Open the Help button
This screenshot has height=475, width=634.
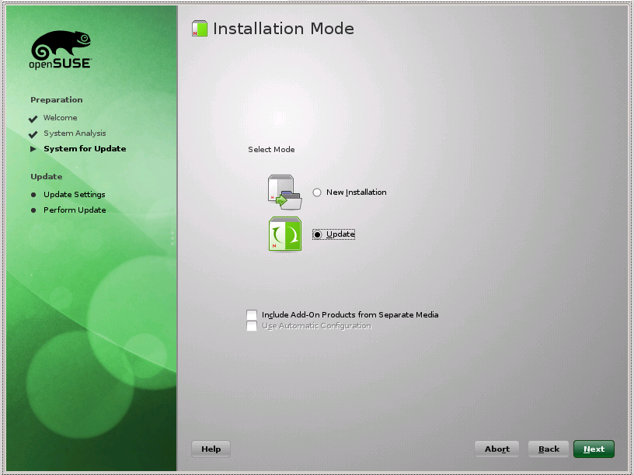coord(211,449)
